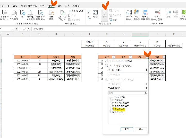Screen dimensions: 186x138
Task: Click the From Web (웹) icon
Action: click(22, 12)
